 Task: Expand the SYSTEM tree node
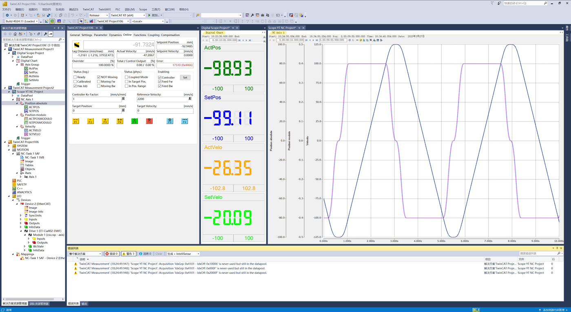[9, 146]
